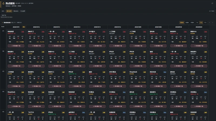
Task: Switch to the 行业追踪 tab
Action: coord(23,11)
